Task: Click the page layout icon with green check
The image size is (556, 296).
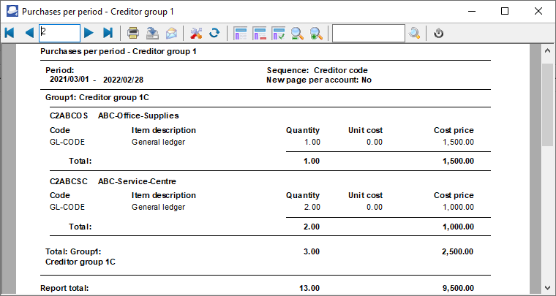Action: coord(278,34)
